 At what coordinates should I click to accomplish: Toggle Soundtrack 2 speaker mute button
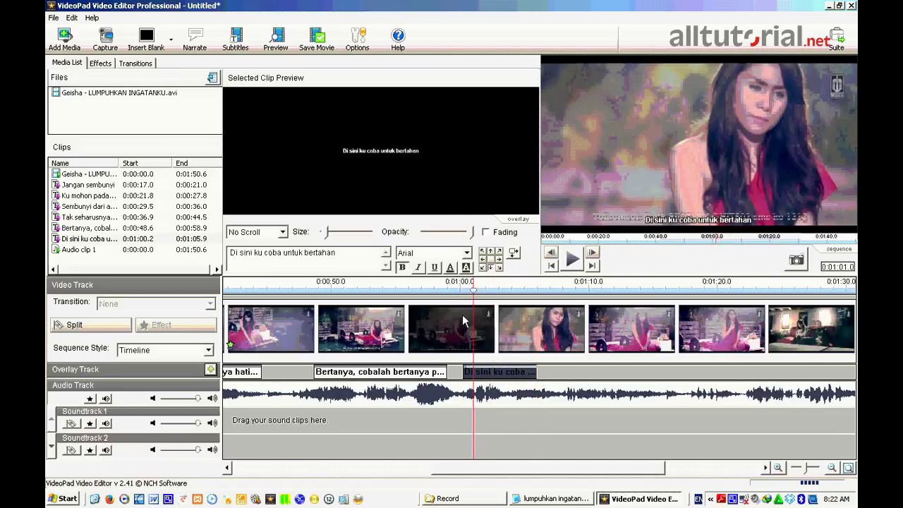[106, 449]
